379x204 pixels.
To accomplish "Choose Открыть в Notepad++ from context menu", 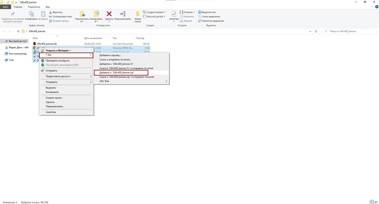I will click(66, 50).
